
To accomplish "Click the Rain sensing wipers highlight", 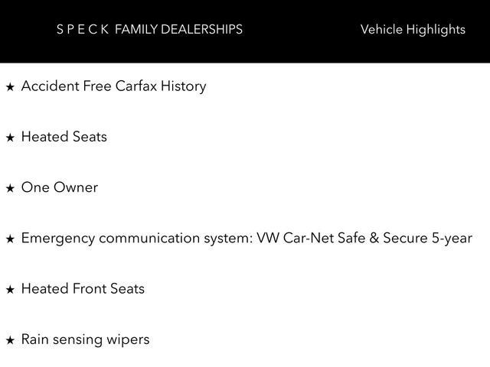I will [85, 339].
